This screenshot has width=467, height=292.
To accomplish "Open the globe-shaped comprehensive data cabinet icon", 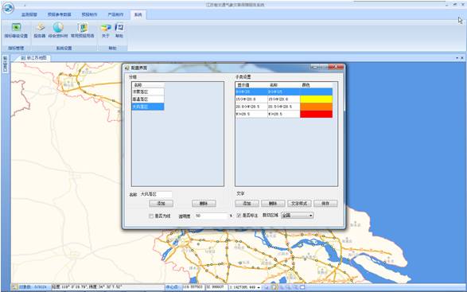I will point(58,30).
